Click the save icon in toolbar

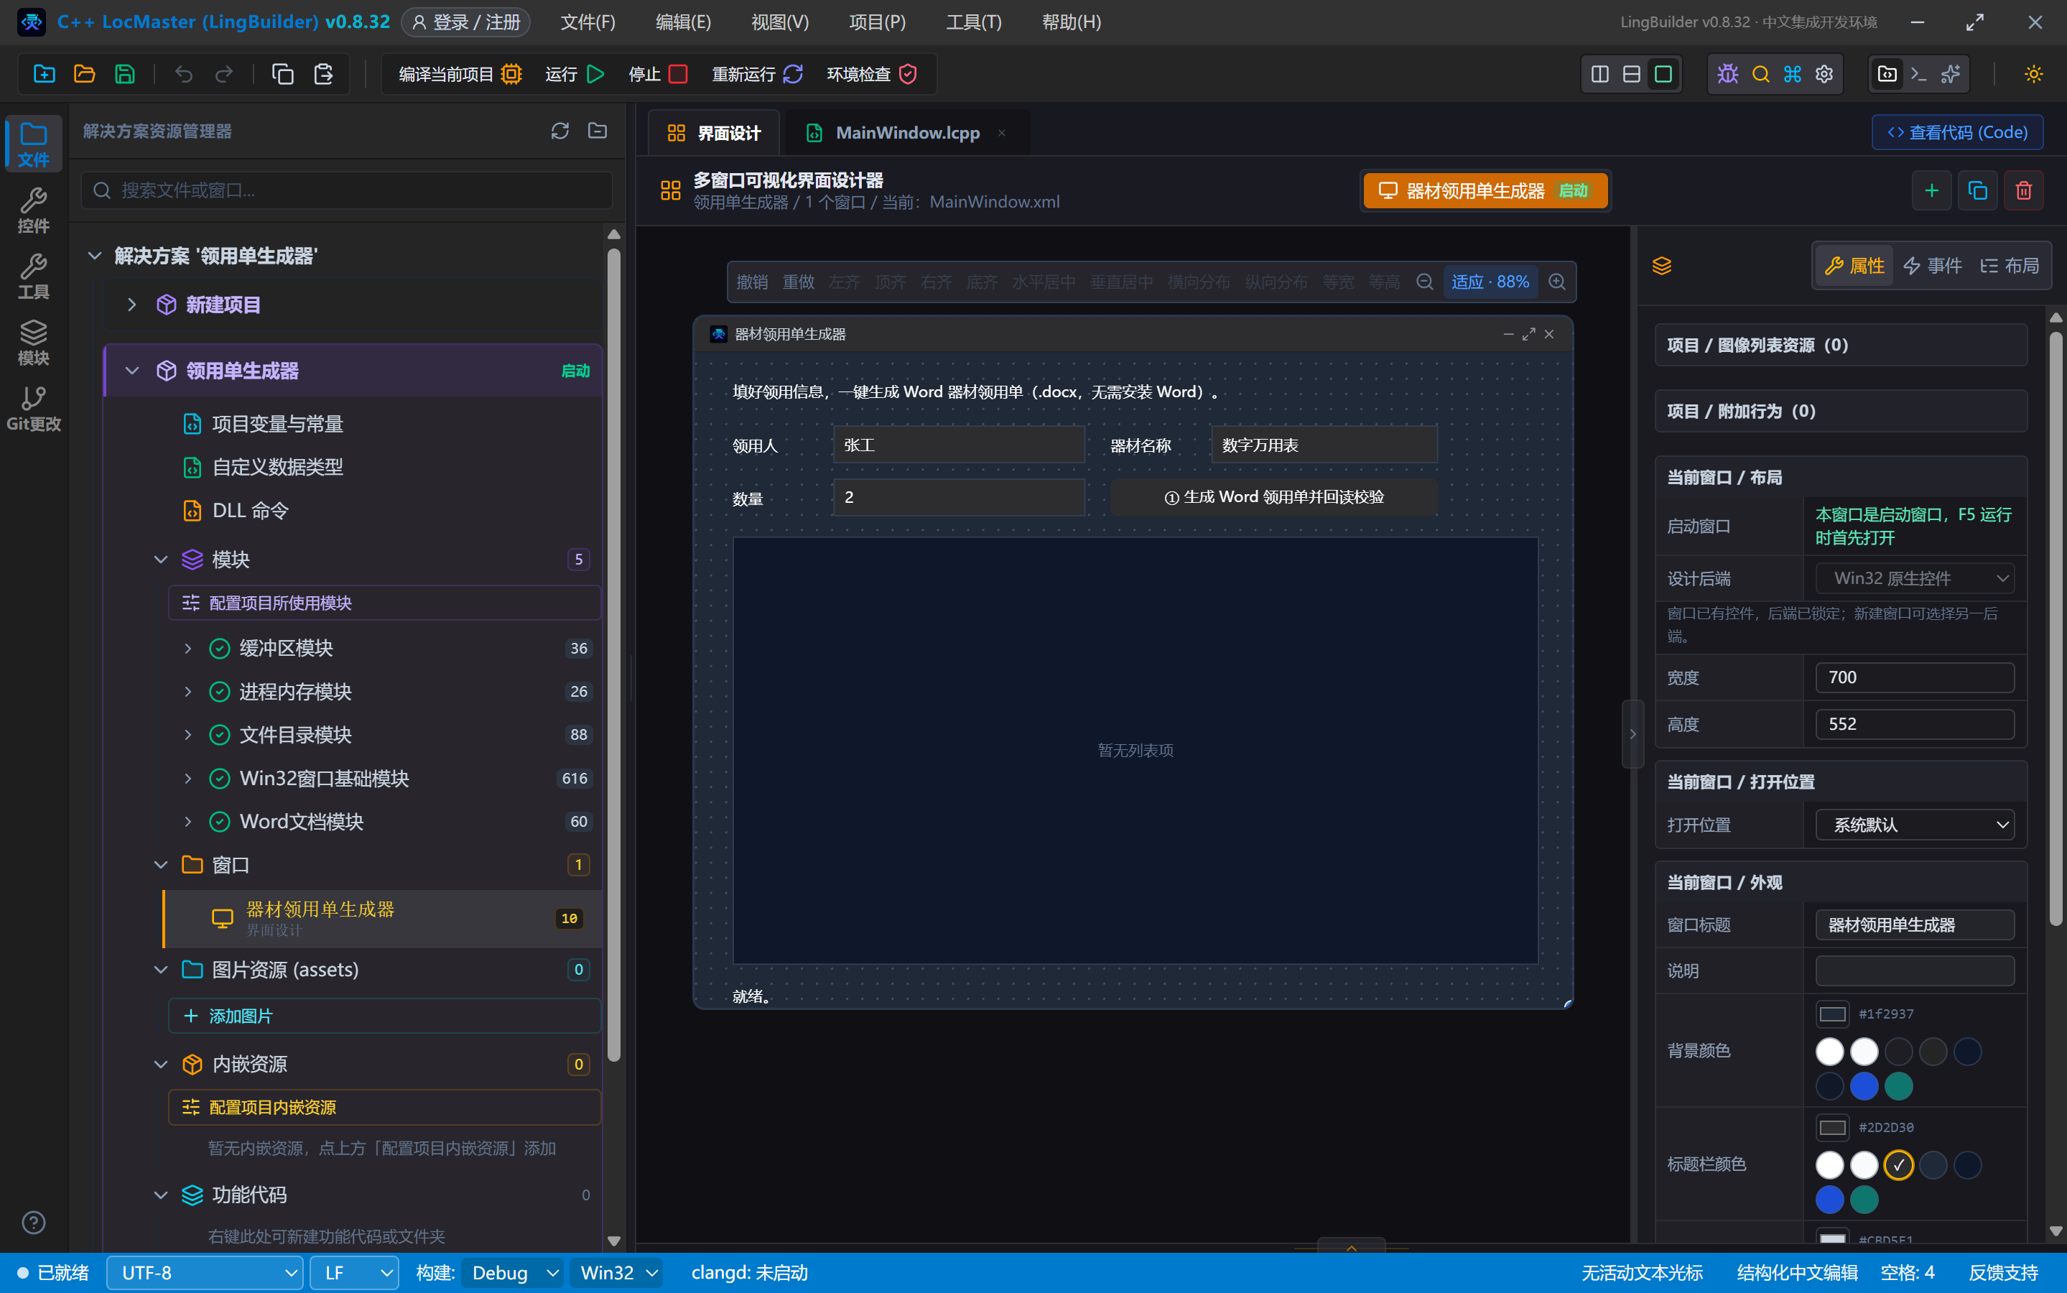pos(125,75)
